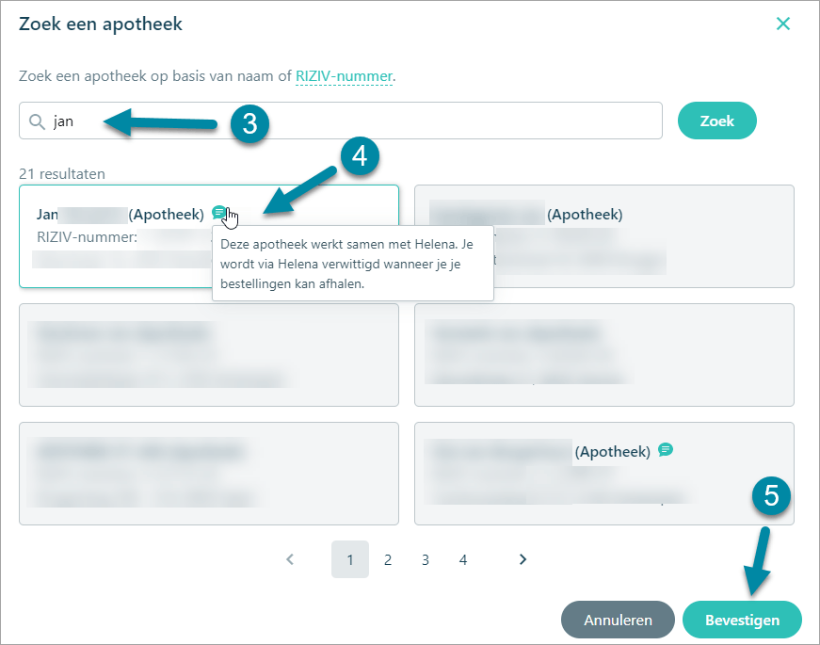Select the blurred result card in the middle-left
This screenshot has height=645, width=820.
pyautogui.click(x=209, y=355)
